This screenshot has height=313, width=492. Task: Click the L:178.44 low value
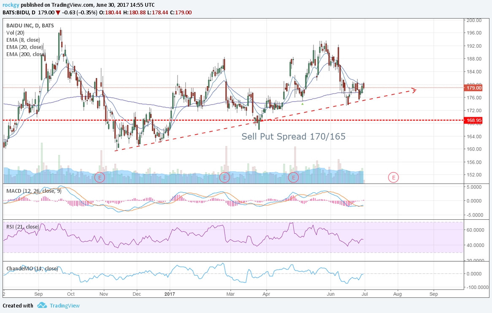(157, 13)
